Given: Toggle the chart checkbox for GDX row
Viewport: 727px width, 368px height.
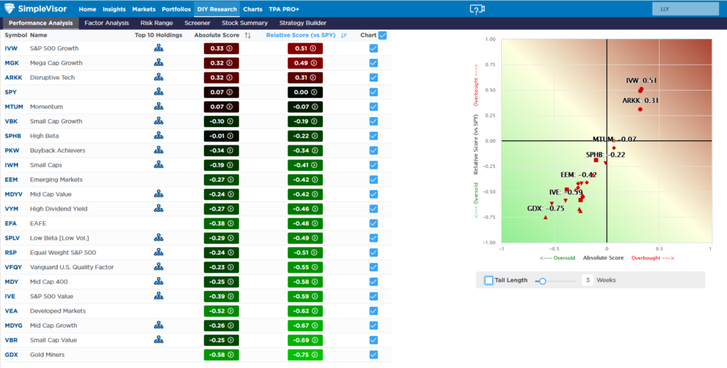Looking at the screenshot, I should click(x=373, y=355).
